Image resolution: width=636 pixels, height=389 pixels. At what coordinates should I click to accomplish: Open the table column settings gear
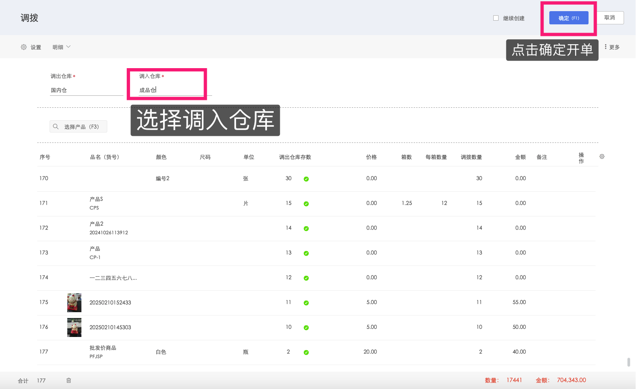click(602, 157)
